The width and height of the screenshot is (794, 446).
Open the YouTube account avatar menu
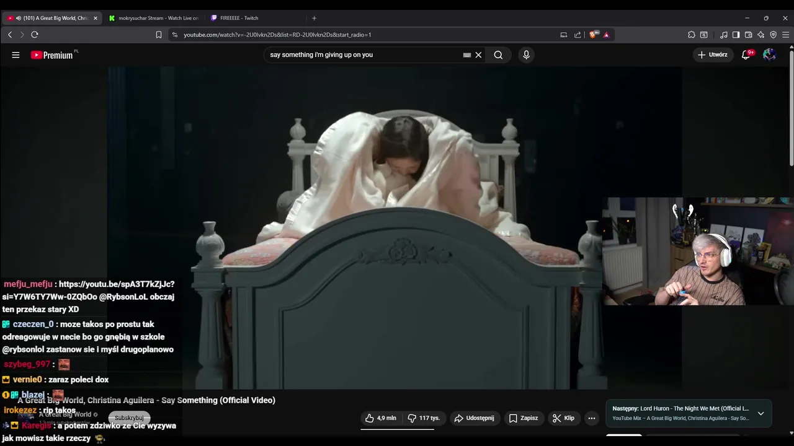point(769,55)
